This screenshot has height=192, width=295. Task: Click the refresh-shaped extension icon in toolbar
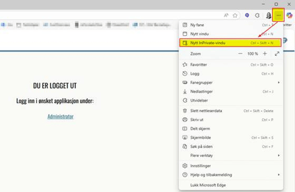point(257,15)
